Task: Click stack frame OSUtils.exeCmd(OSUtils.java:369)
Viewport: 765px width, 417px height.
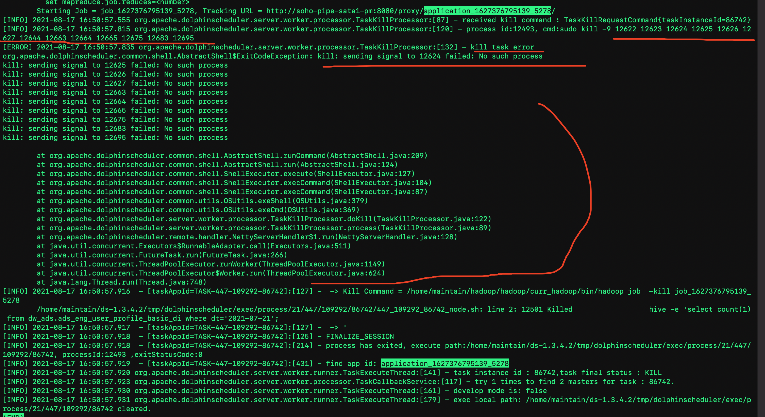Action: point(198,210)
